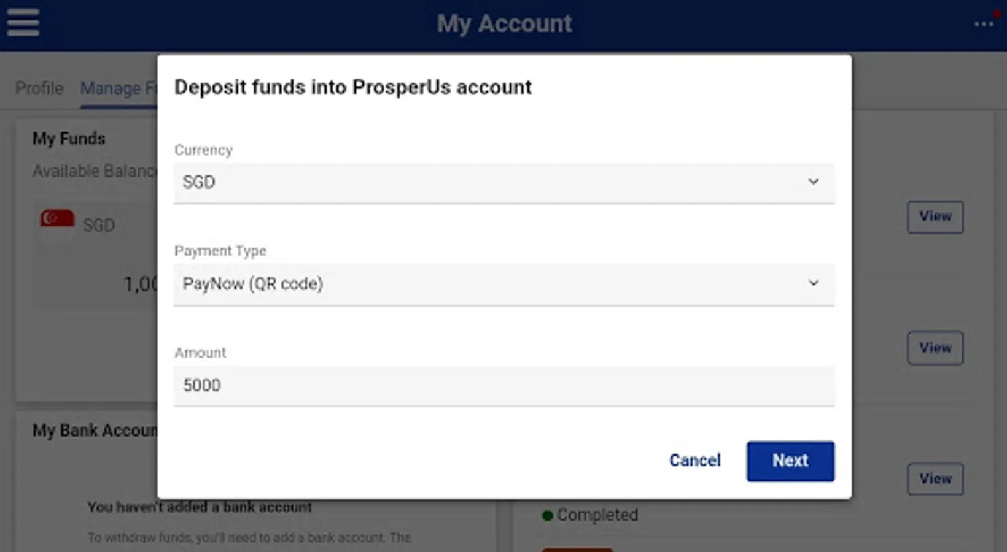Switch to the Profile tab
The image size is (1007, 552).
tap(39, 88)
